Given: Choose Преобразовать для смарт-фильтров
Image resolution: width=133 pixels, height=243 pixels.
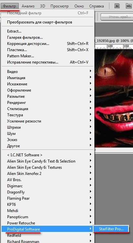Looking at the screenshot, I should click(48, 22).
